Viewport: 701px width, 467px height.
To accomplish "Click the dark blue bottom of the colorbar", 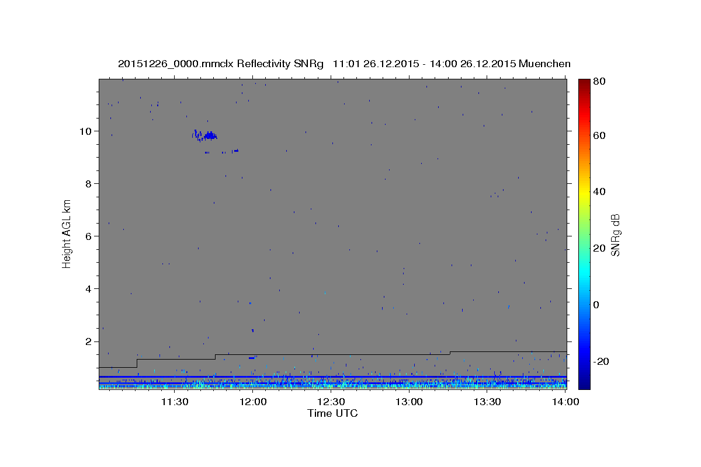I will pyautogui.click(x=584, y=384).
